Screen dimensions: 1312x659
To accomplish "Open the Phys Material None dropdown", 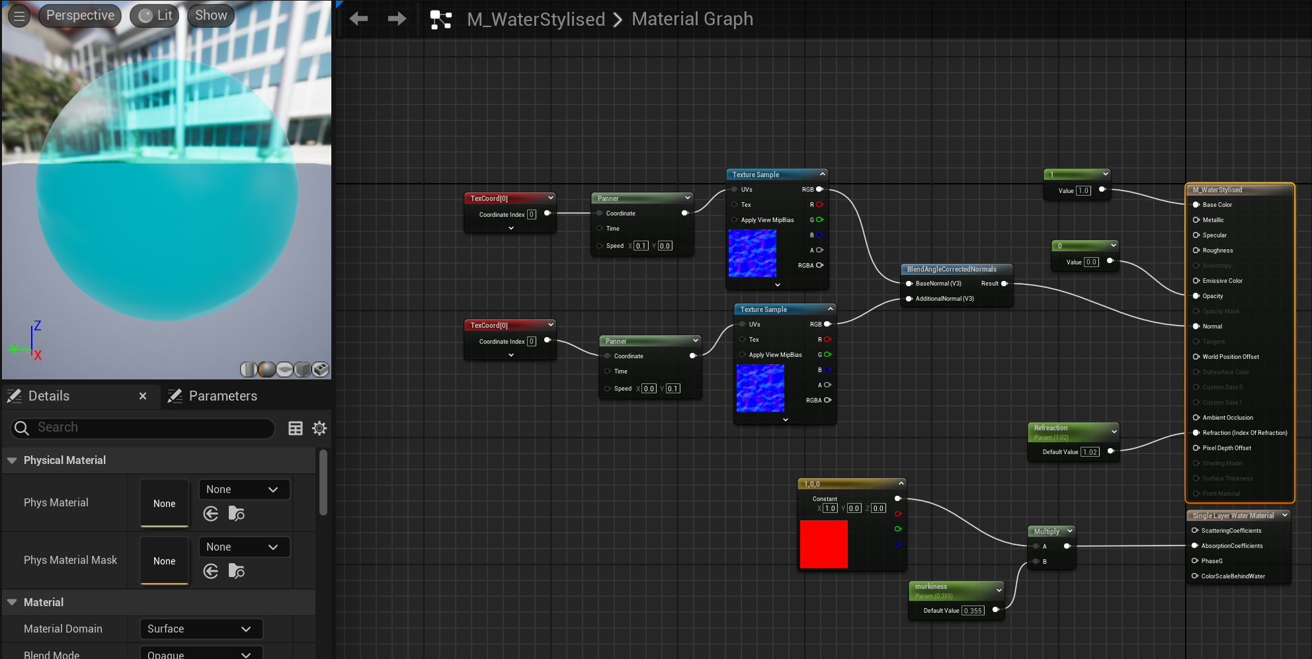I will (x=243, y=489).
